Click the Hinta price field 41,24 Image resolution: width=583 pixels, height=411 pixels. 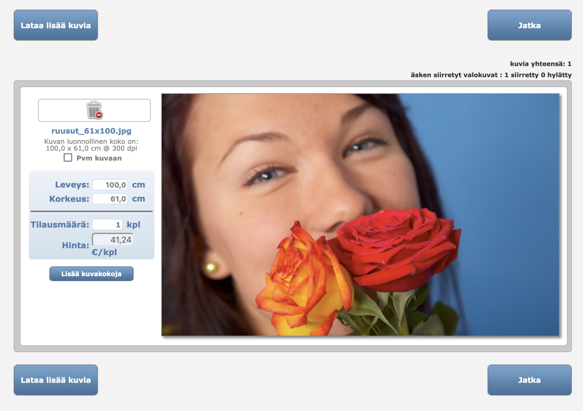click(x=113, y=240)
